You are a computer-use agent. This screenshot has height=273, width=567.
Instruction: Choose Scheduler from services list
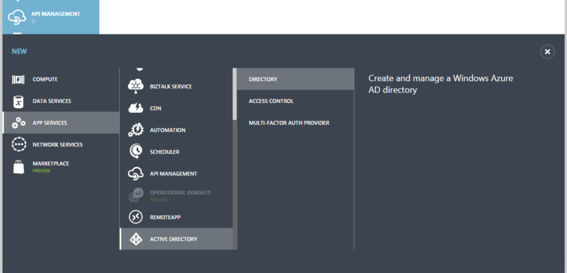coord(176,152)
